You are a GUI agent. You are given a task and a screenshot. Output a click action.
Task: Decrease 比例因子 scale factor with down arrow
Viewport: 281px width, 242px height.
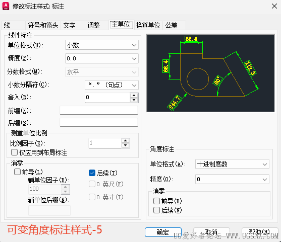126,145
